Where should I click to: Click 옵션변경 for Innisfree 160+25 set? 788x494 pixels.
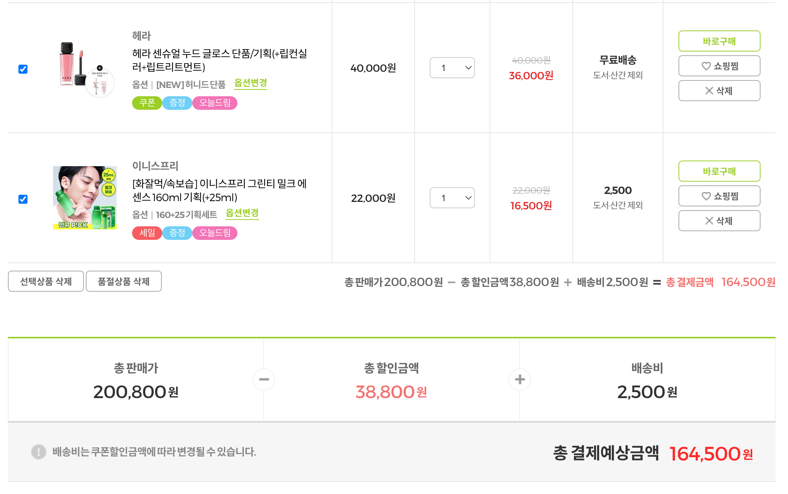[242, 213]
